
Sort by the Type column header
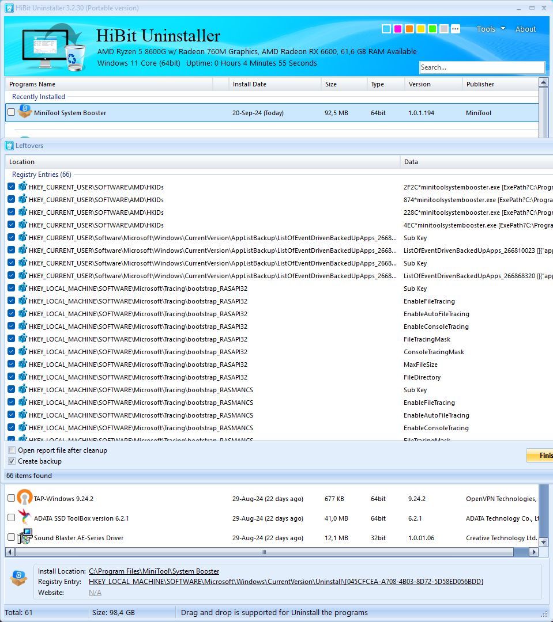point(386,84)
